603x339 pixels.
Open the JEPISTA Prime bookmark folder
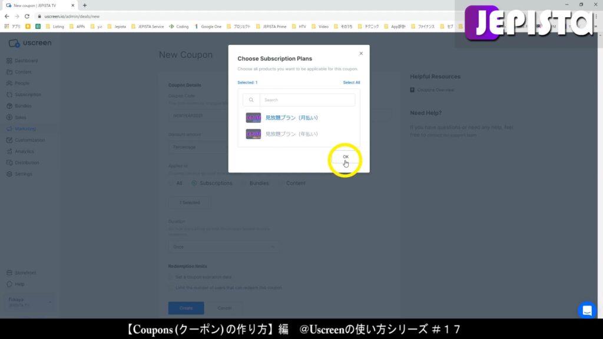click(x=271, y=26)
